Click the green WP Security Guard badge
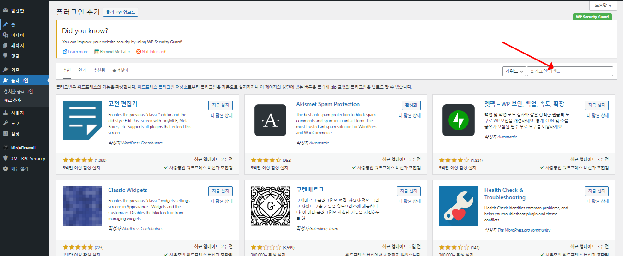The image size is (623, 256). (x=592, y=17)
